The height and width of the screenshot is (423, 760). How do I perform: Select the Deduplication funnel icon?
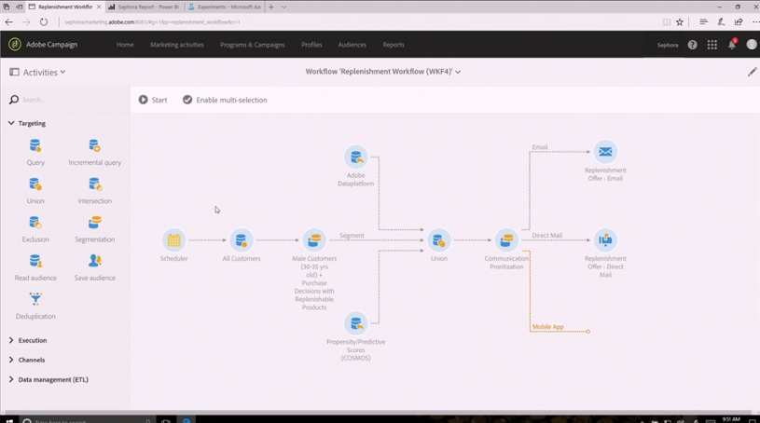[x=35, y=299]
